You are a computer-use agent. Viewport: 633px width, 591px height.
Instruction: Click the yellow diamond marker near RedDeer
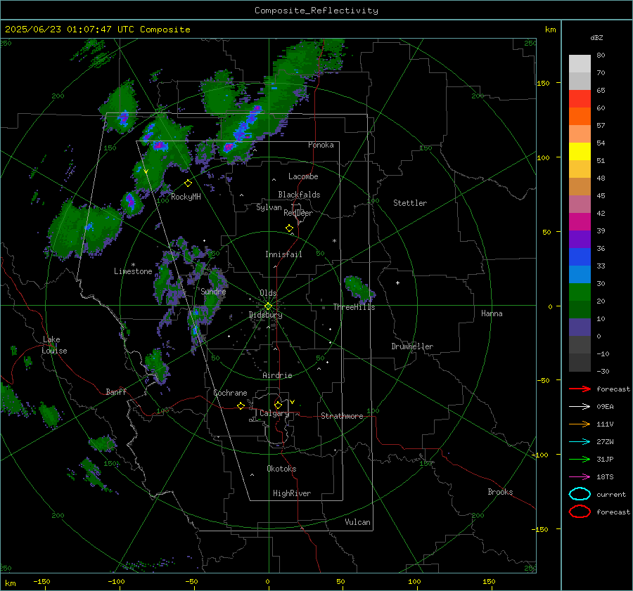click(x=289, y=228)
